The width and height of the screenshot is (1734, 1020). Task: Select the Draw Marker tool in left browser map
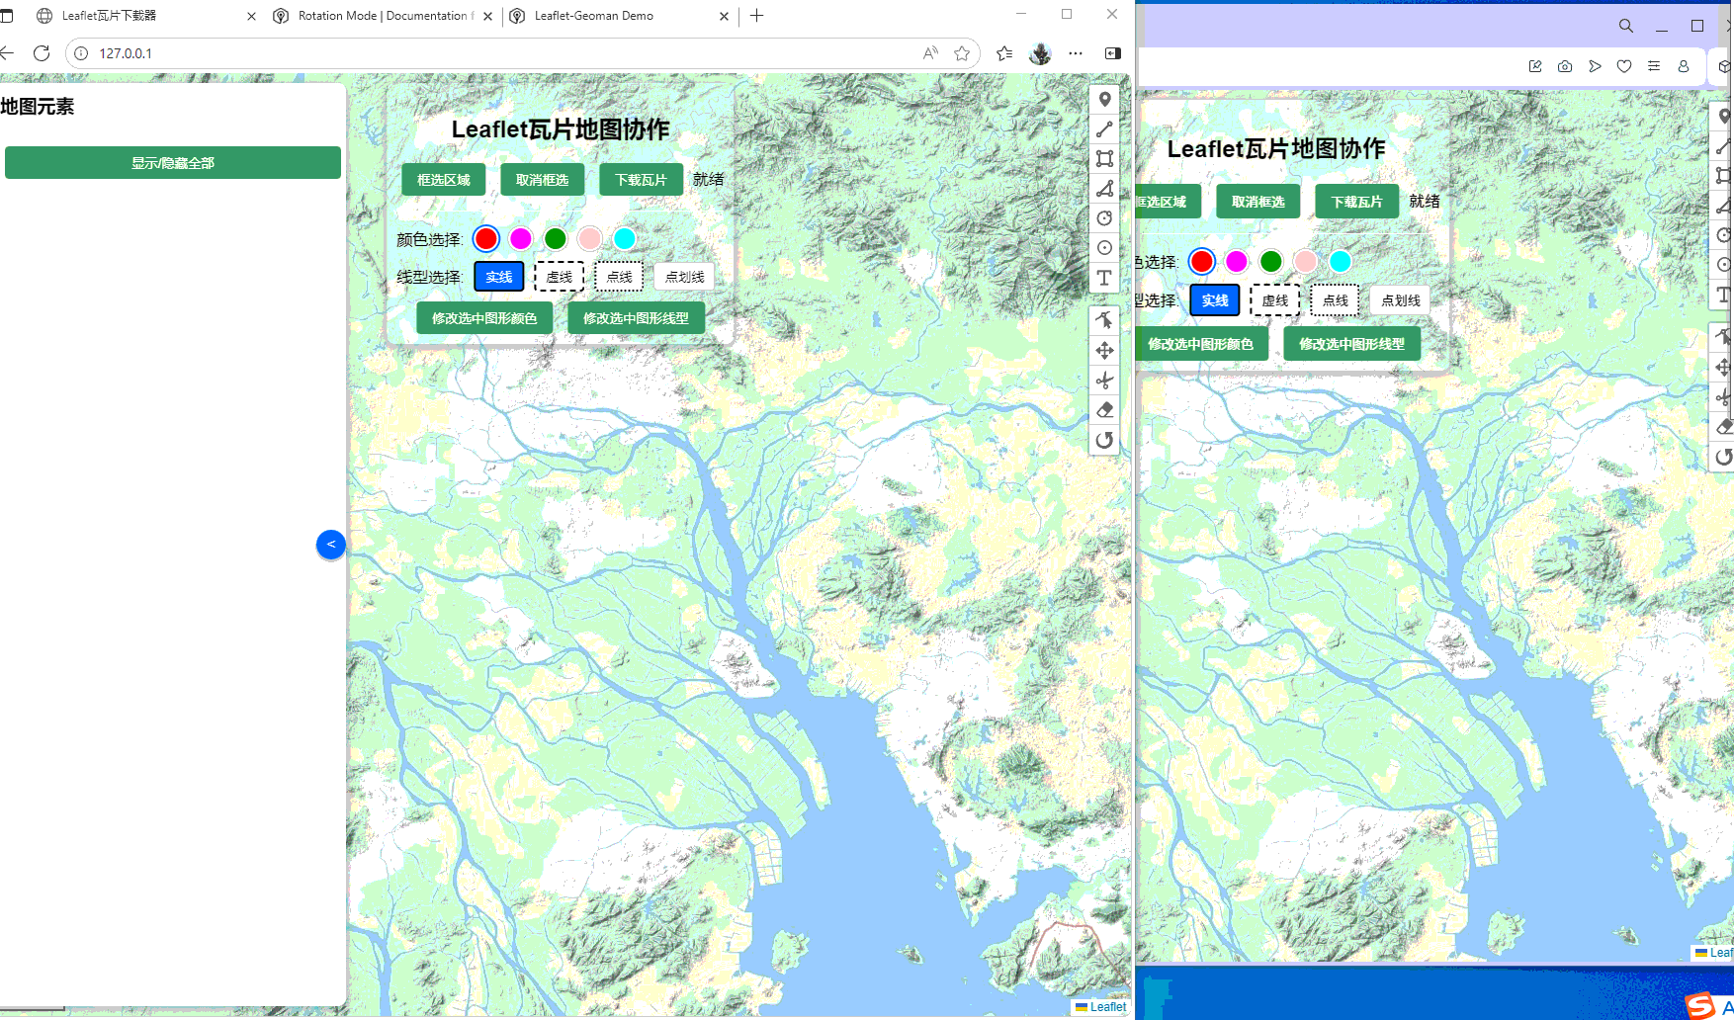[1104, 100]
